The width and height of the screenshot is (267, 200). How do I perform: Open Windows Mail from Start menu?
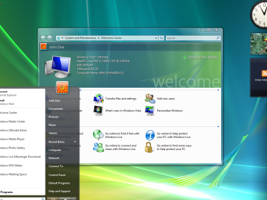(7, 102)
